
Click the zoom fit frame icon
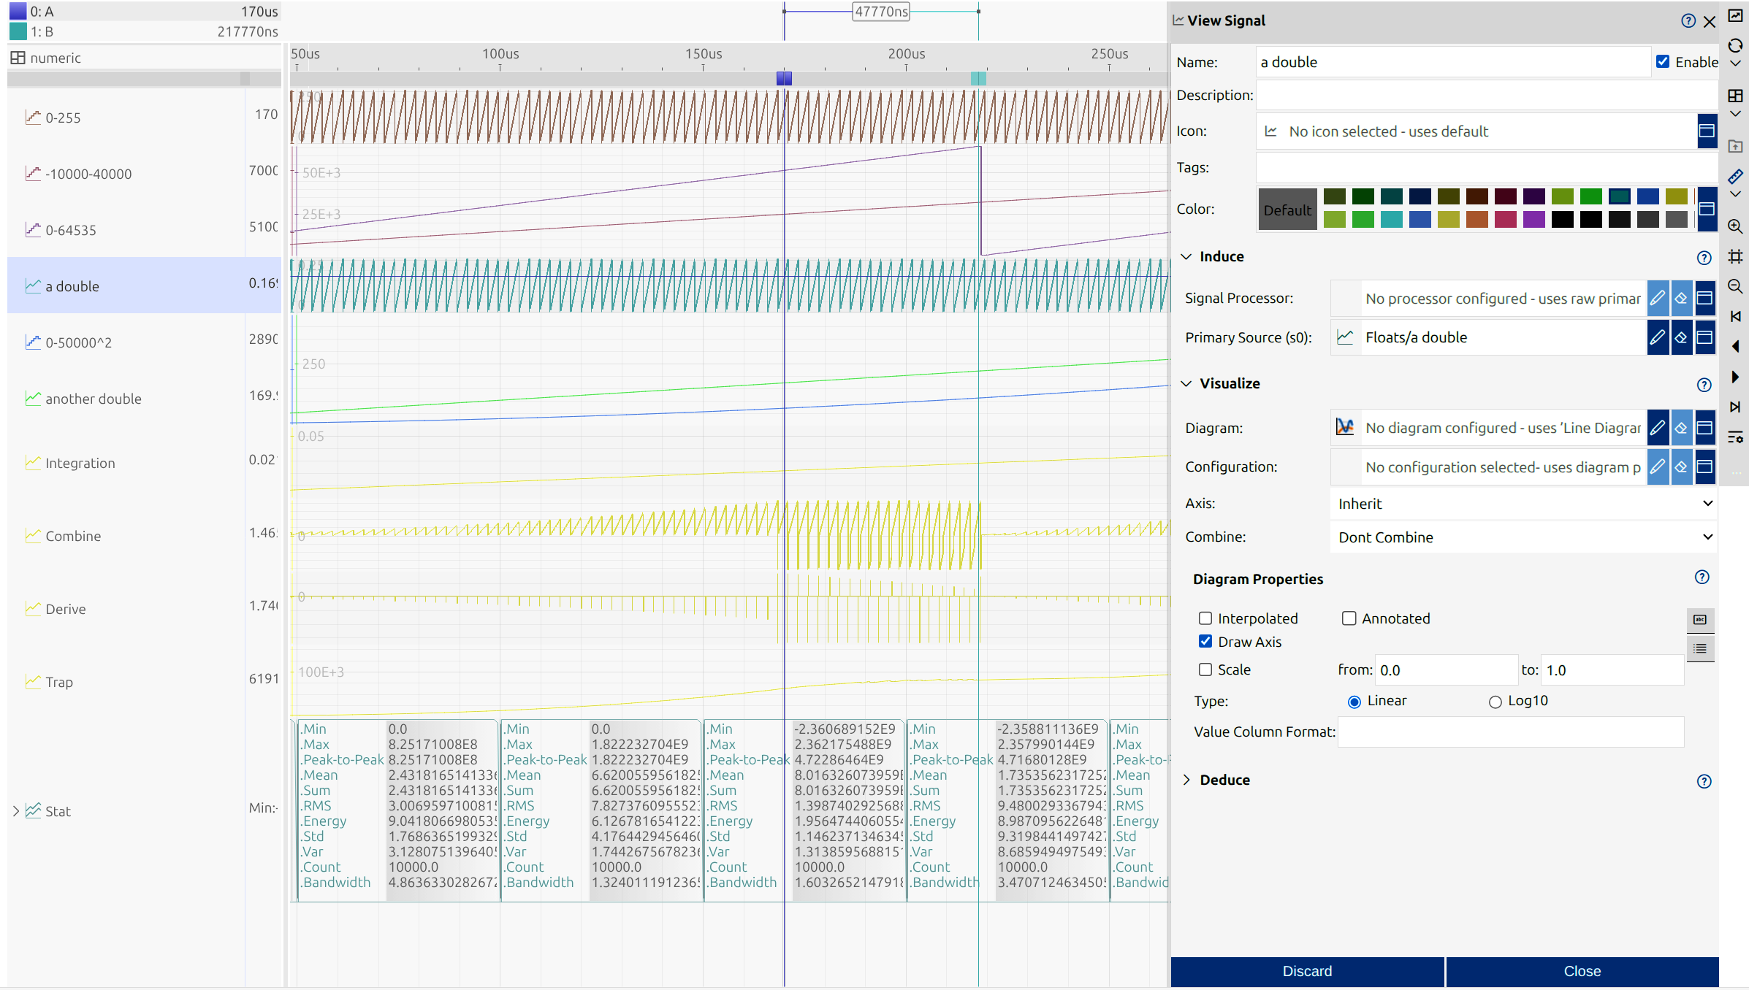click(x=1735, y=256)
